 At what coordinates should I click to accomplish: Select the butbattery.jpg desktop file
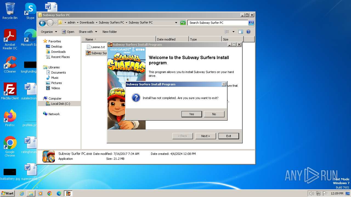[x=10, y=175]
